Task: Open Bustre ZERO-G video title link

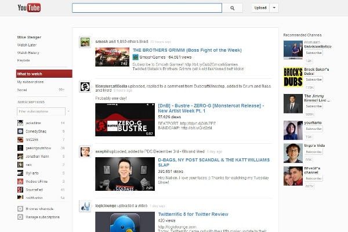Action: click(x=211, y=108)
